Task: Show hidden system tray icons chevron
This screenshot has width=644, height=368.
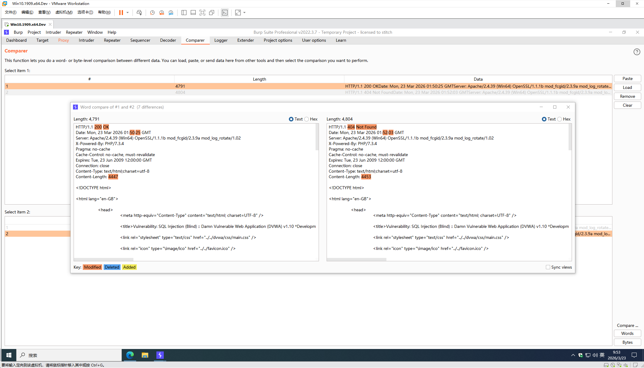Action: tap(573, 355)
